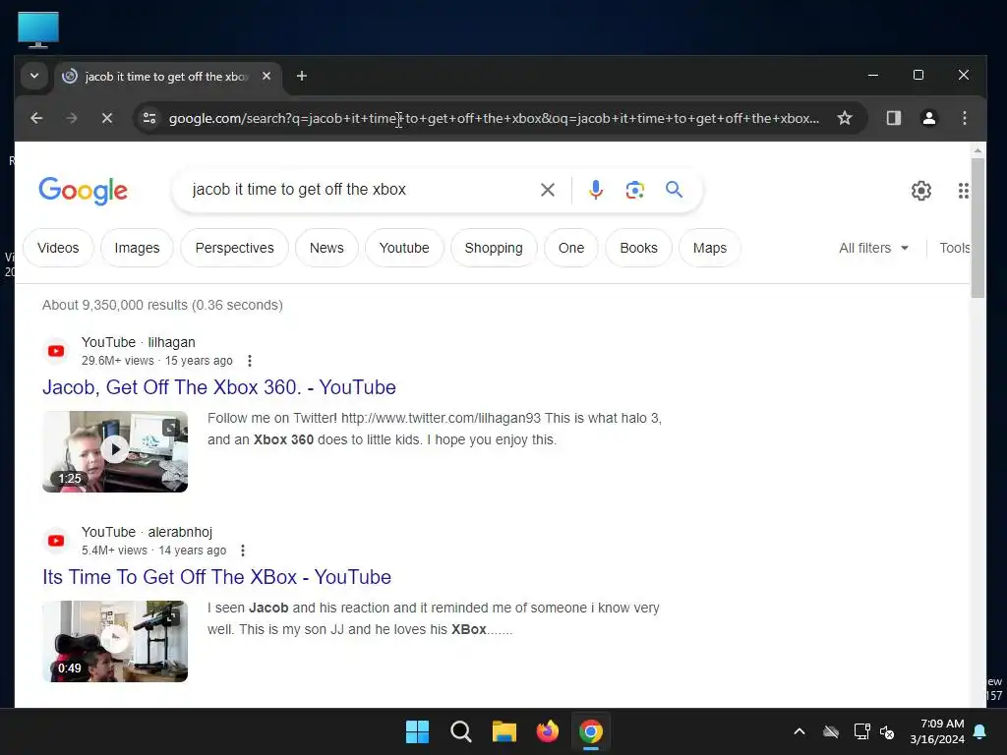Open Chrome's three-dot menu

(964, 118)
